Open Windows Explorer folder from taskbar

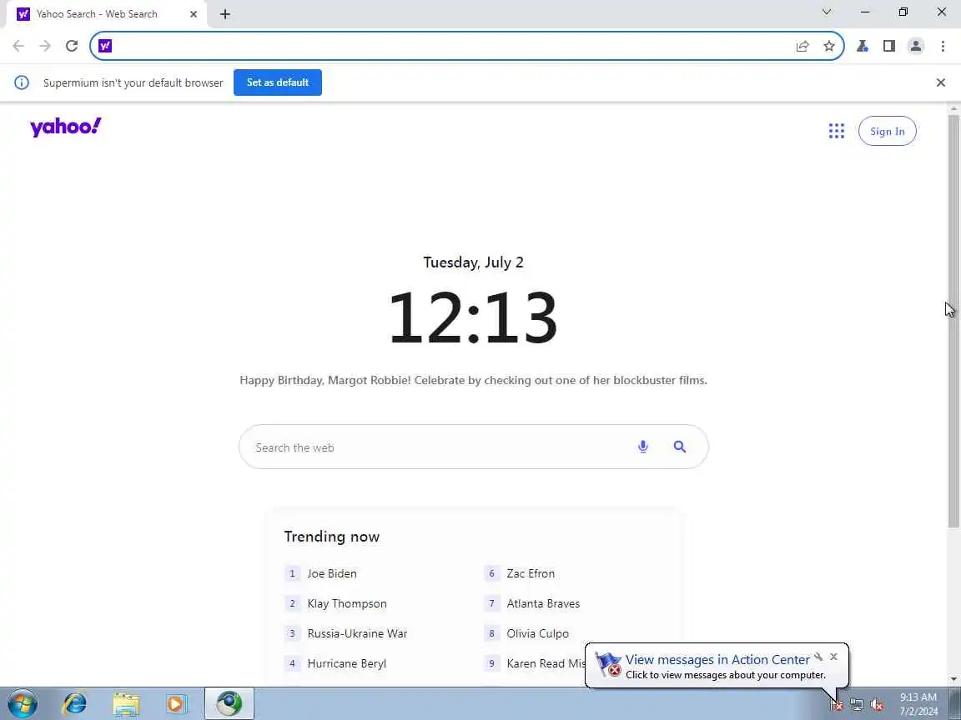coord(126,704)
